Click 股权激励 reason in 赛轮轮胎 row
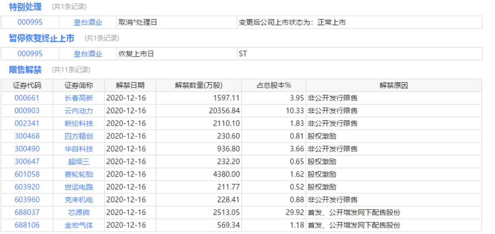The image size is (495, 234). [322, 174]
